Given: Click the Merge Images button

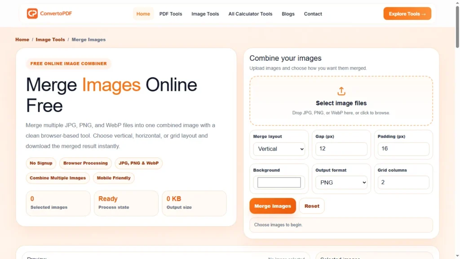Looking at the screenshot, I should click(273, 206).
